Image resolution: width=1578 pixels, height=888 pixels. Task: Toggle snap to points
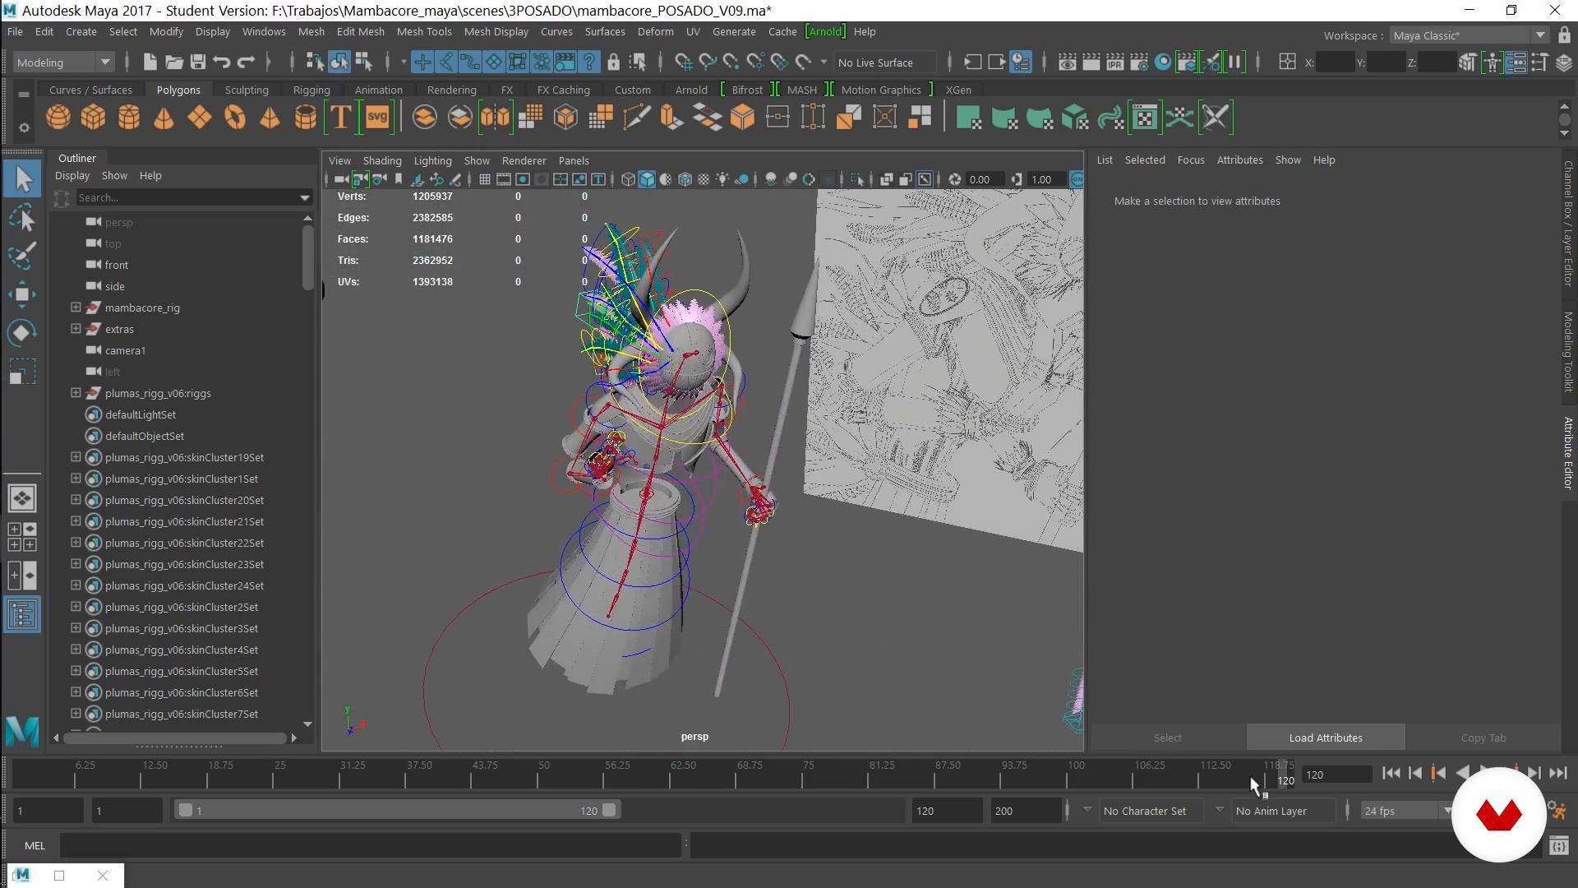(731, 62)
